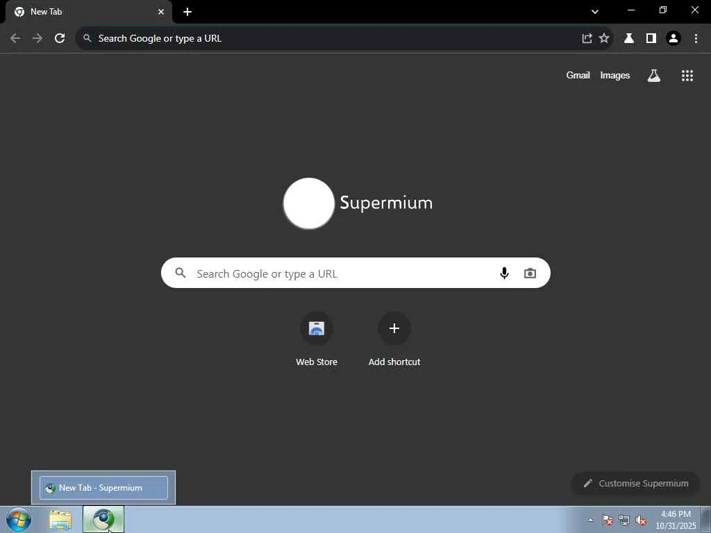Click the Supermium logo circle
Viewport: 711px width, 533px height.
click(x=309, y=203)
